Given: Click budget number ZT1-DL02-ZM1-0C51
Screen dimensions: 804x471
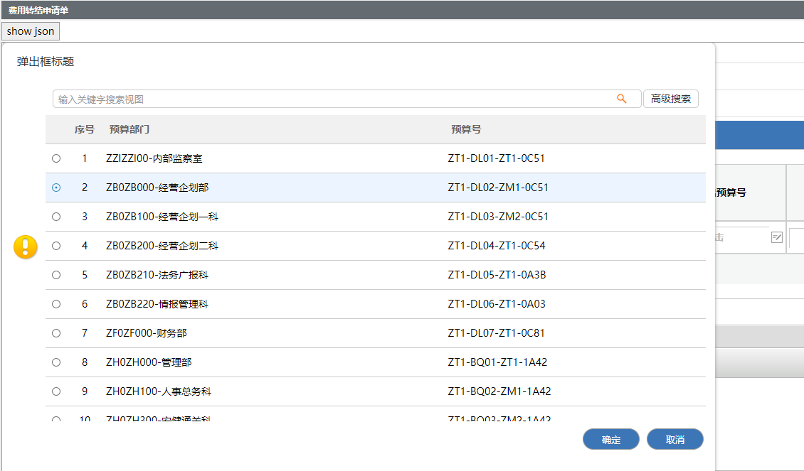Looking at the screenshot, I should [498, 188].
